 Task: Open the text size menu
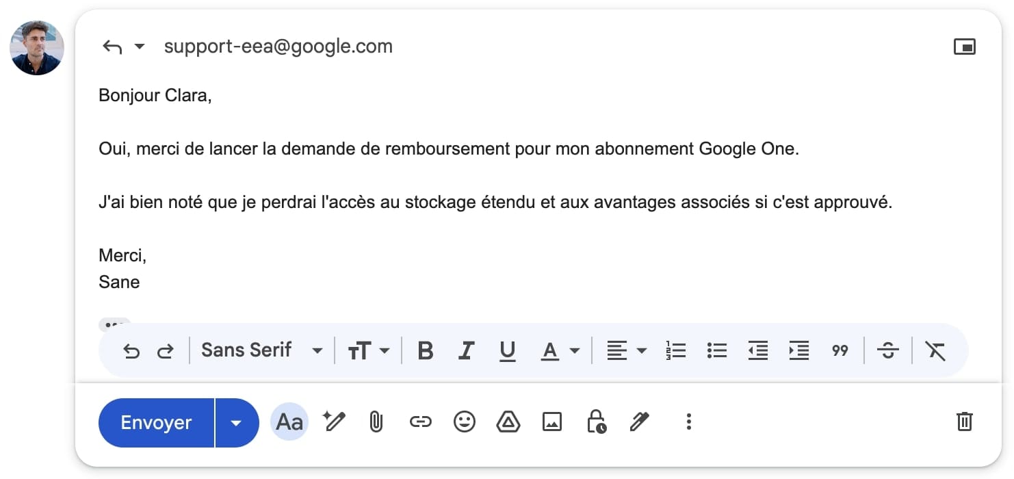point(368,351)
